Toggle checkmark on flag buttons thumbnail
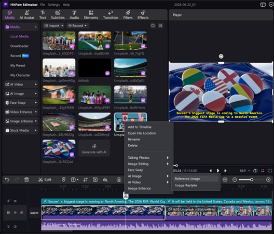Viewport: 274px width, 234px height. (x=72, y=155)
